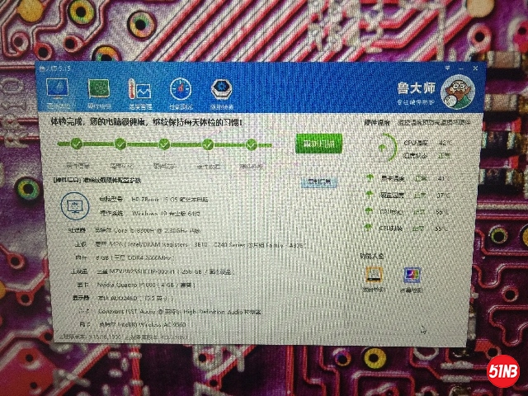The height and width of the screenshot is (396, 528).
Task: Click the green 重新扫描 rescan button
Action: tap(318, 144)
